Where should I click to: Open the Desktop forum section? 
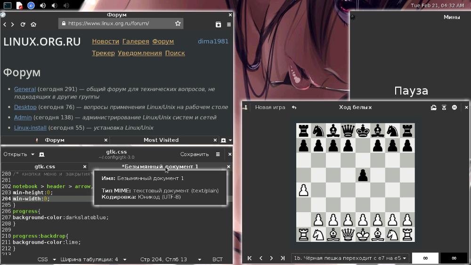25,107
